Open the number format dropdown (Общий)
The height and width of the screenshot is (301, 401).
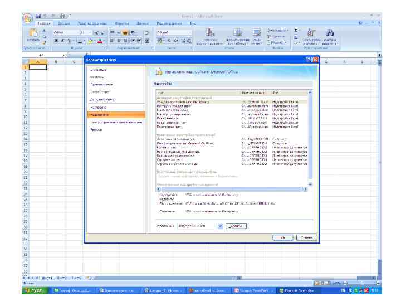190,33
